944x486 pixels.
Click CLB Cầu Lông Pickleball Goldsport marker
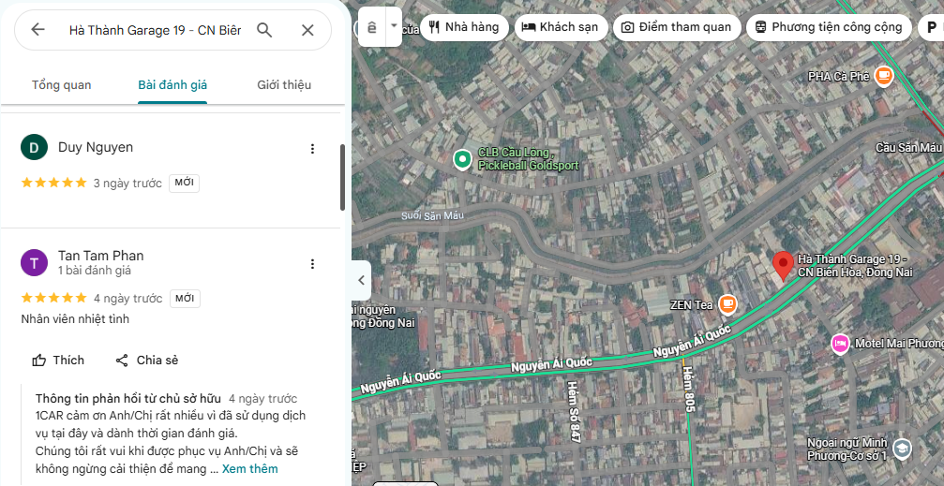click(x=462, y=159)
